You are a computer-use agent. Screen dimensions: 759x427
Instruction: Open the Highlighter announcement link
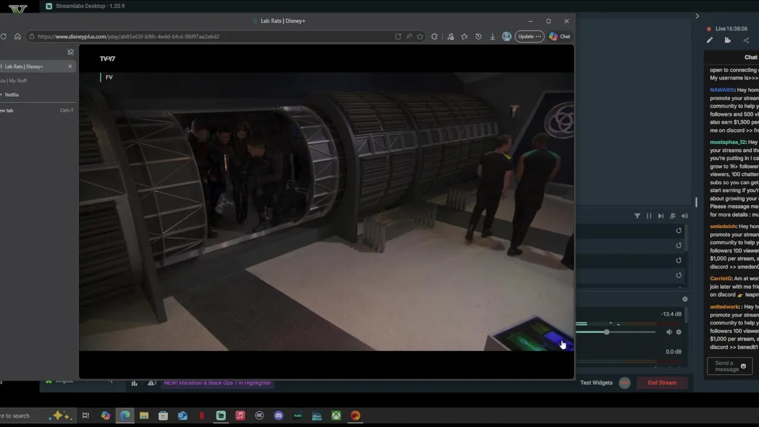[x=217, y=383]
